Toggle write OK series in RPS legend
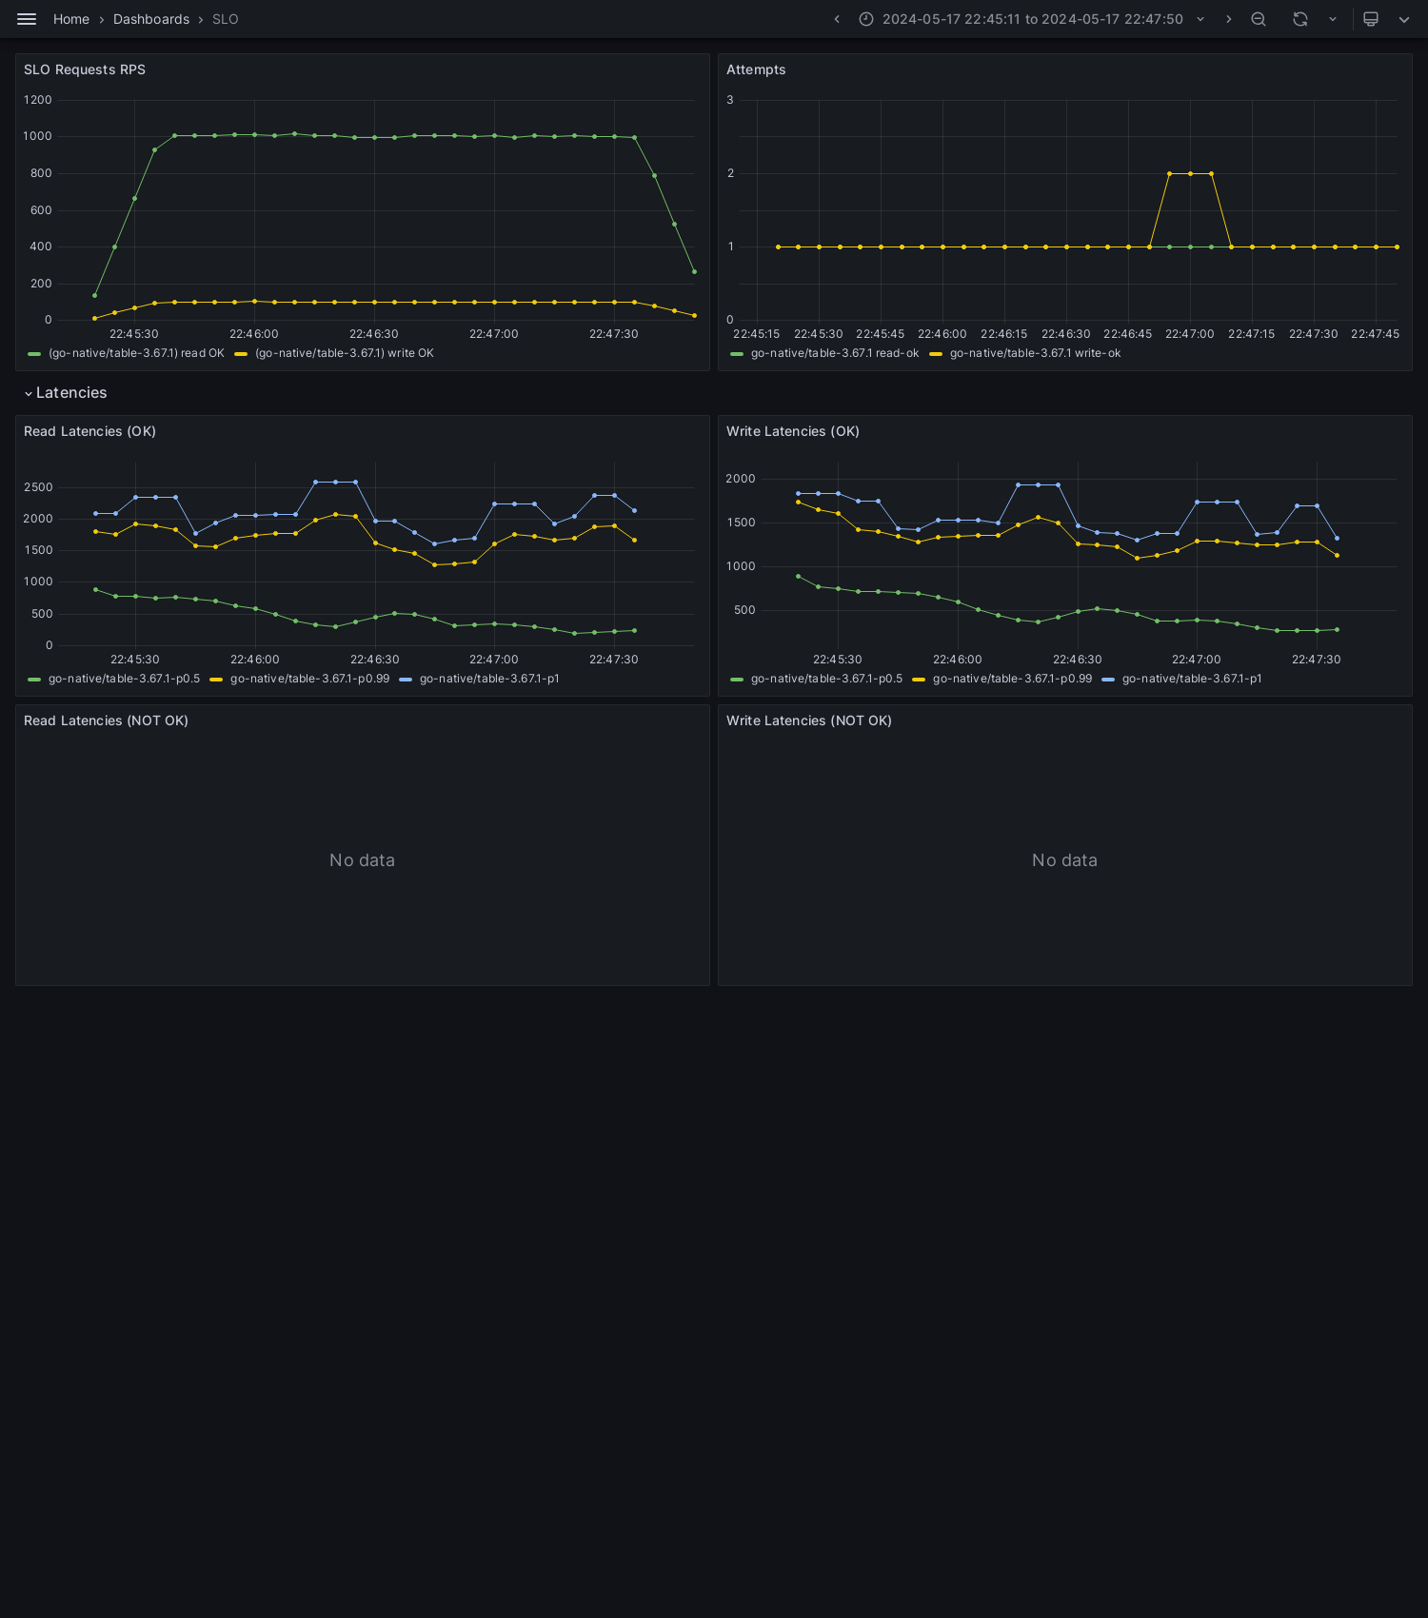Screen dimensions: 1428x1618 (345, 353)
